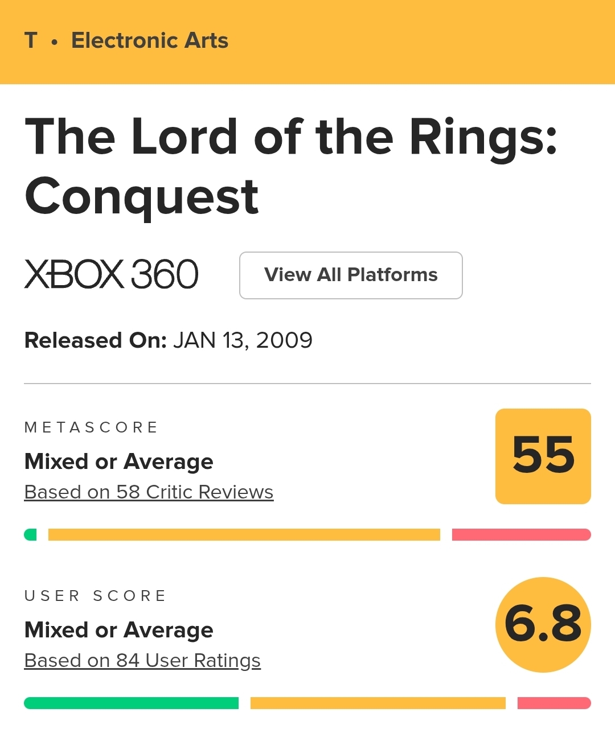The width and height of the screenshot is (615, 729).
Task: Click the round 6.8 user score badge
Action: click(543, 624)
